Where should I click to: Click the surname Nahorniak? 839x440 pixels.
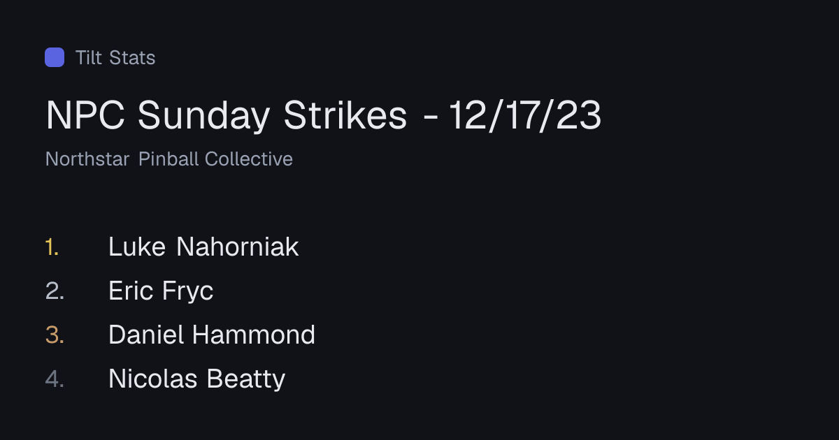[x=237, y=247]
